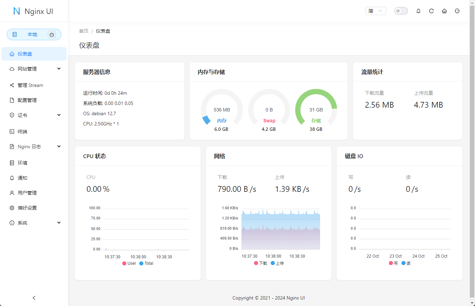Viewport: 475px width, 306px height.
Task: Click the home icon in top bar
Action: pos(444,11)
